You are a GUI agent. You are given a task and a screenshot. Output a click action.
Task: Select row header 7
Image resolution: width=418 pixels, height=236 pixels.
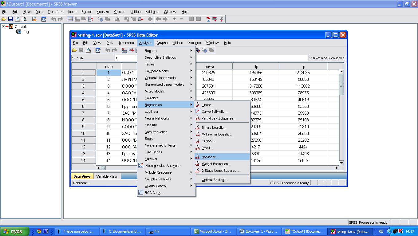84,113
